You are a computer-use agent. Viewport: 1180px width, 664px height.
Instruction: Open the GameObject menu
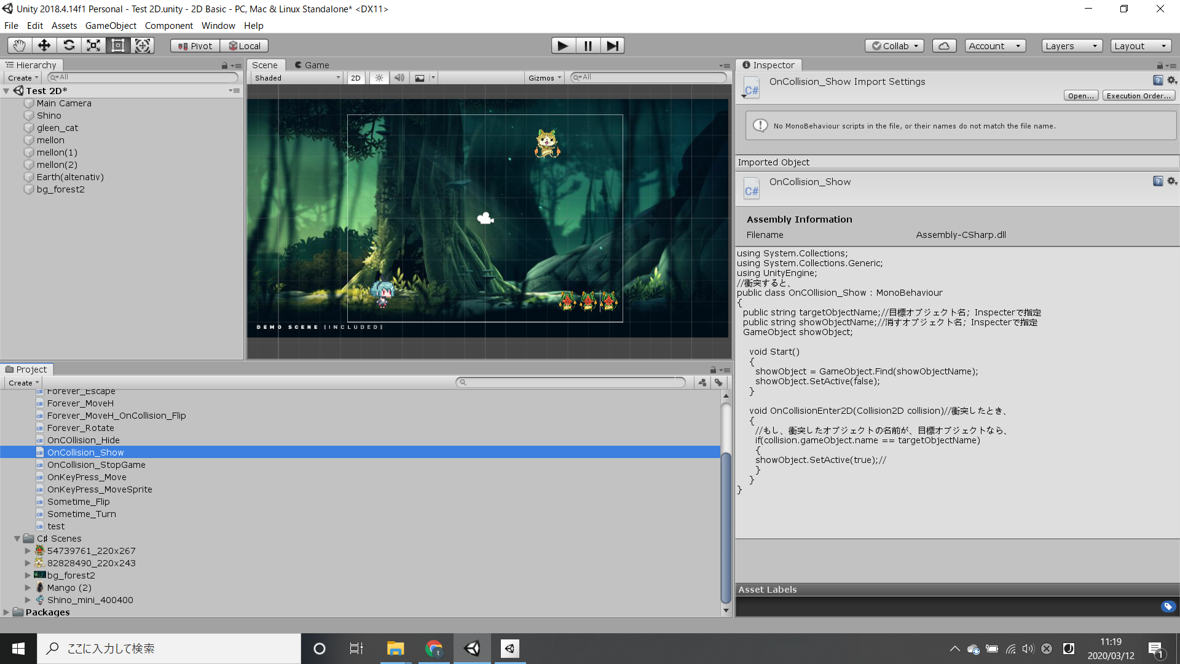pyautogui.click(x=111, y=26)
